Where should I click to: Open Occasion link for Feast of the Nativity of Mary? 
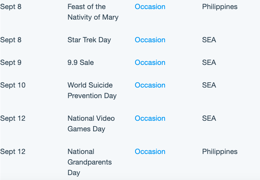[150, 7]
